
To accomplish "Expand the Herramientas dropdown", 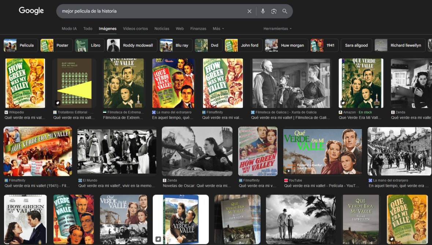I will [277, 29].
